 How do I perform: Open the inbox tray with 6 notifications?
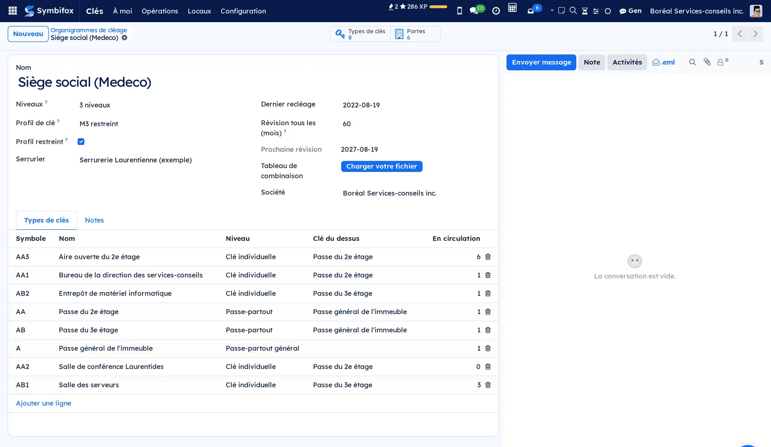(534, 10)
